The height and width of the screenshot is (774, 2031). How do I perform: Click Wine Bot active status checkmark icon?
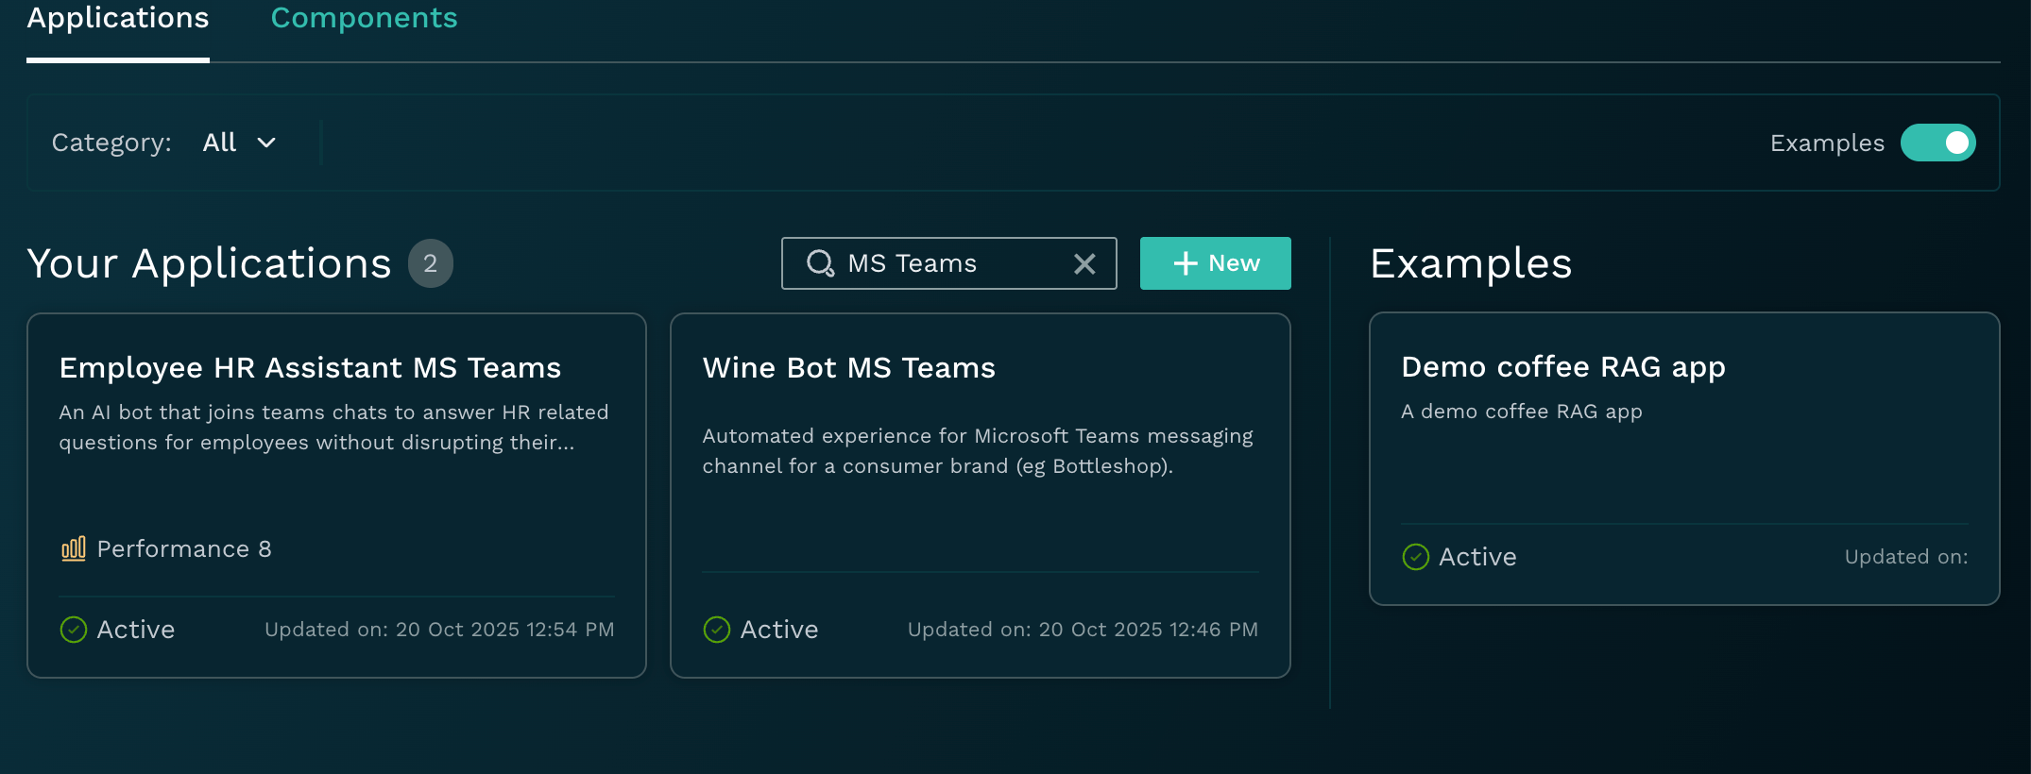717,630
